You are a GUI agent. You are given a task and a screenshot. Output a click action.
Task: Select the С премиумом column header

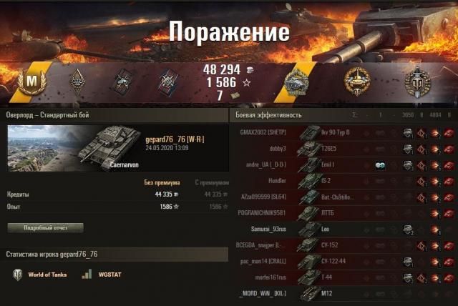212,182
